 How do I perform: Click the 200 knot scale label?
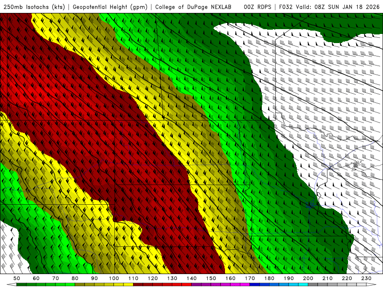pyautogui.click(x=308, y=278)
